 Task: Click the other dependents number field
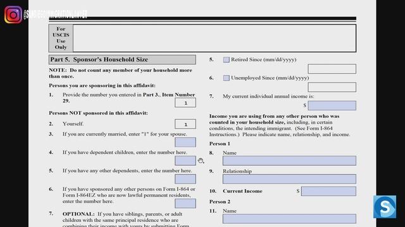point(185,179)
